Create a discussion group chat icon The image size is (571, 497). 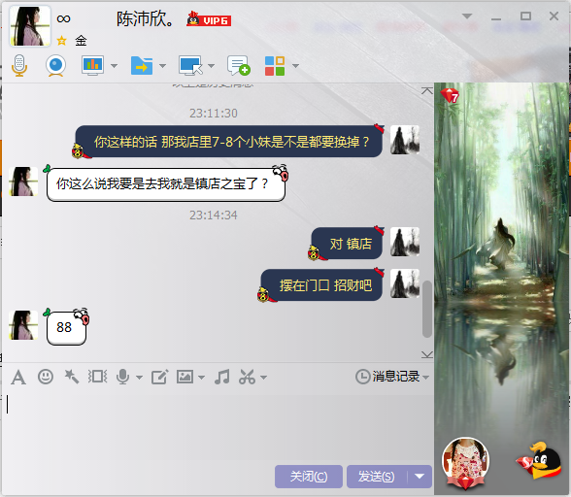(x=239, y=66)
